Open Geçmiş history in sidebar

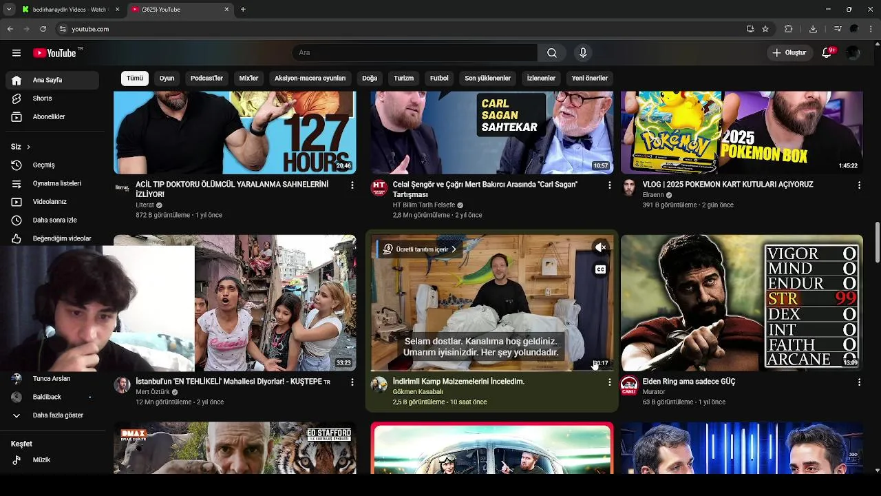[x=52, y=165]
